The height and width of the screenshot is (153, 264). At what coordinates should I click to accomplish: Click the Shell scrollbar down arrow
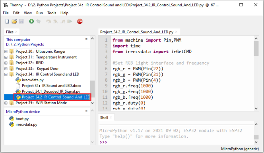click(x=256, y=142)
